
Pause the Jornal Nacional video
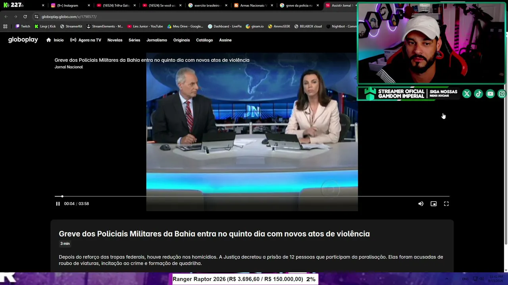[58, 204]
